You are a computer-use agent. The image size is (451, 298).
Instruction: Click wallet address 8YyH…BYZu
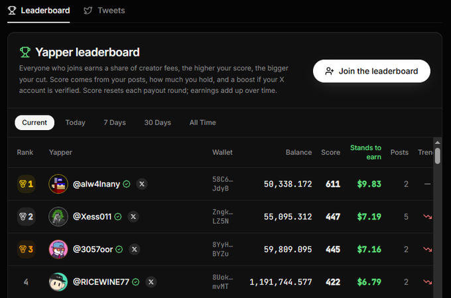coord(223,250)
